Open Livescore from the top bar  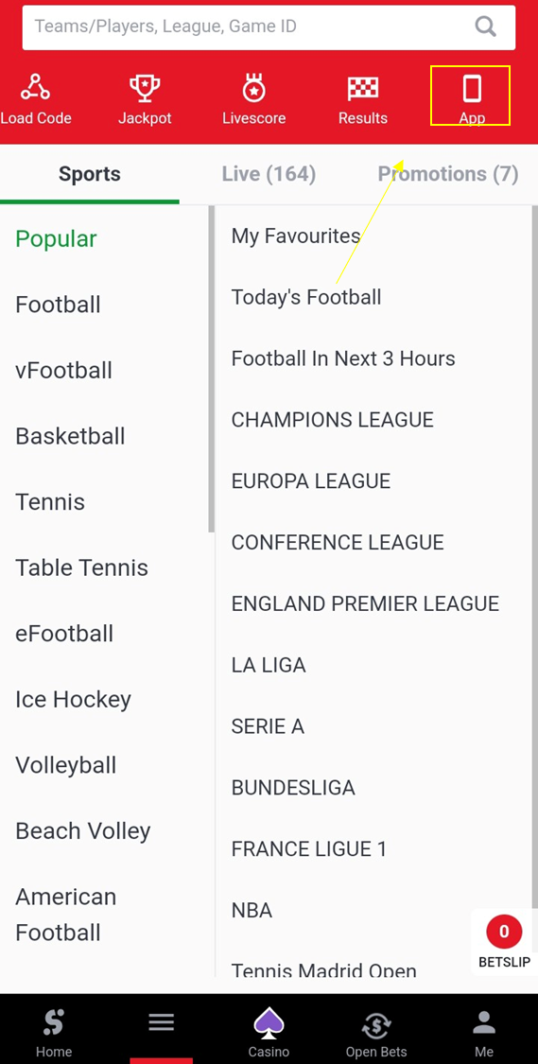coord(253,88)
